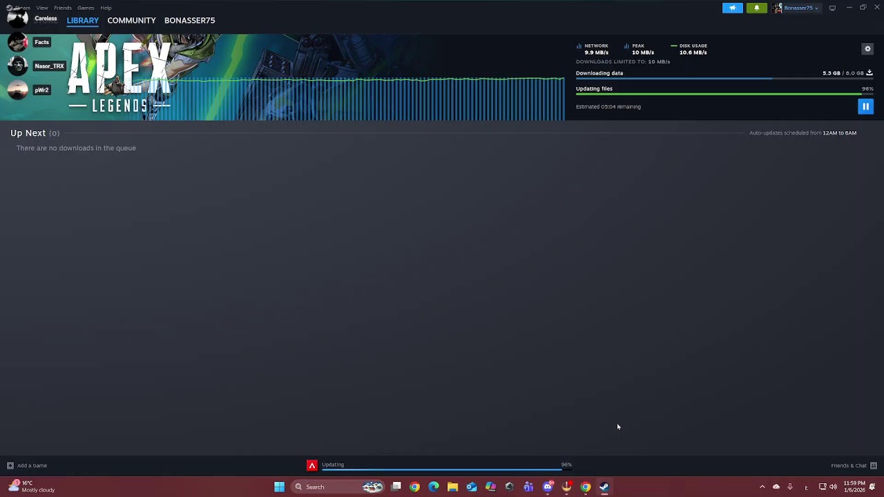Open the weather widget showing 16°C

31,487
